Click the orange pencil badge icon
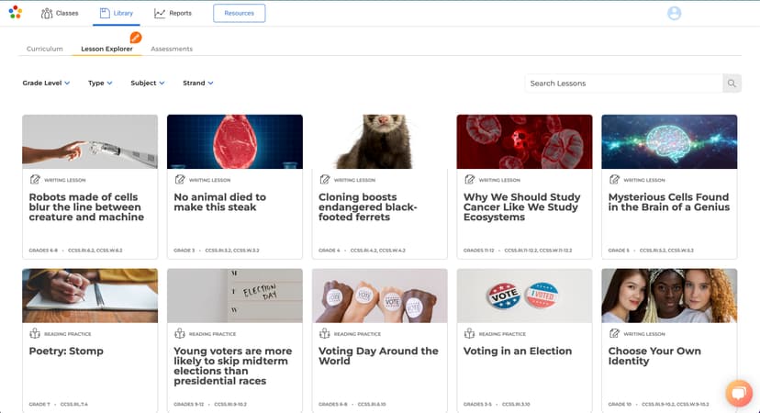Viewport: 760px width, 413px height. click(x=136, y=38)
